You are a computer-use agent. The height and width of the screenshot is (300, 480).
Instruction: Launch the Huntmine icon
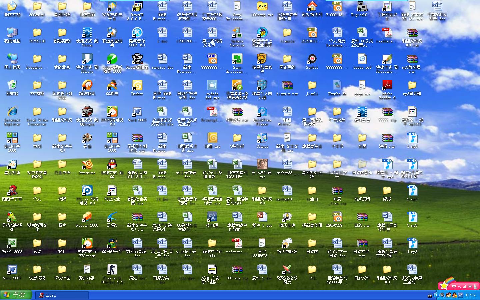click(87, 167)
